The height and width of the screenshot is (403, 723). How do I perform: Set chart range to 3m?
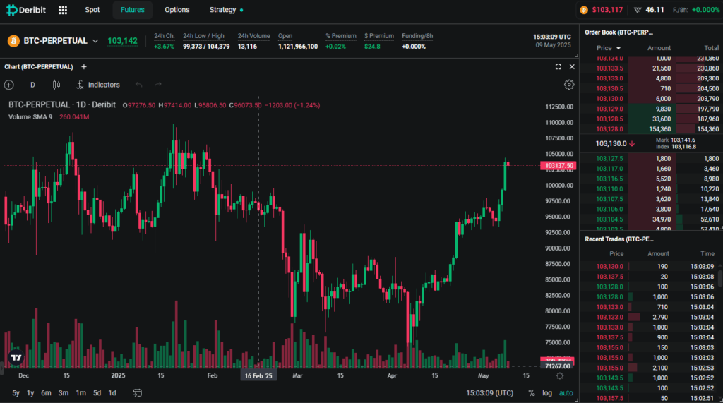pyautogui.click(x=63, y=393)
